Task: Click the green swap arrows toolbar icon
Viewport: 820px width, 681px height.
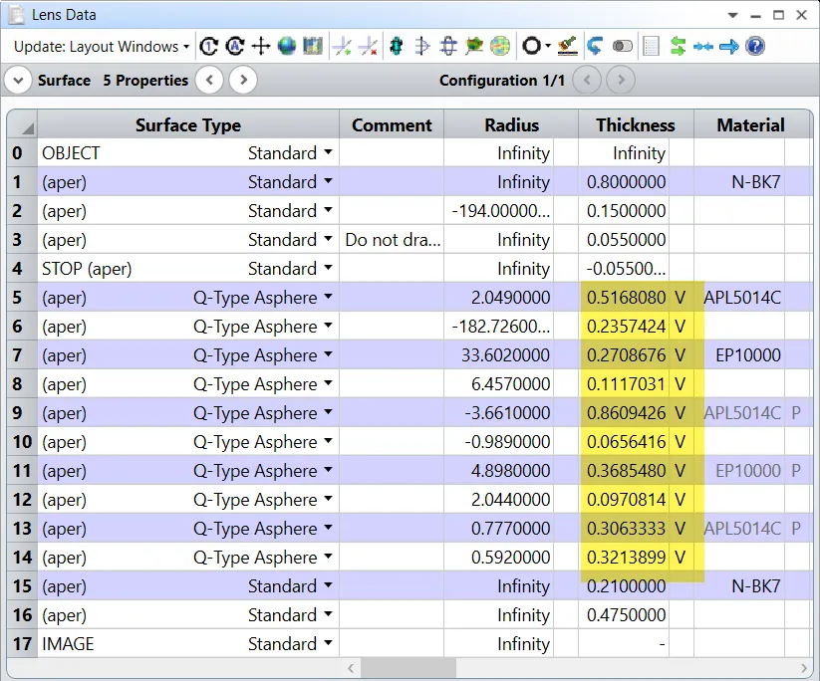Action: click(x=679, y=46)
